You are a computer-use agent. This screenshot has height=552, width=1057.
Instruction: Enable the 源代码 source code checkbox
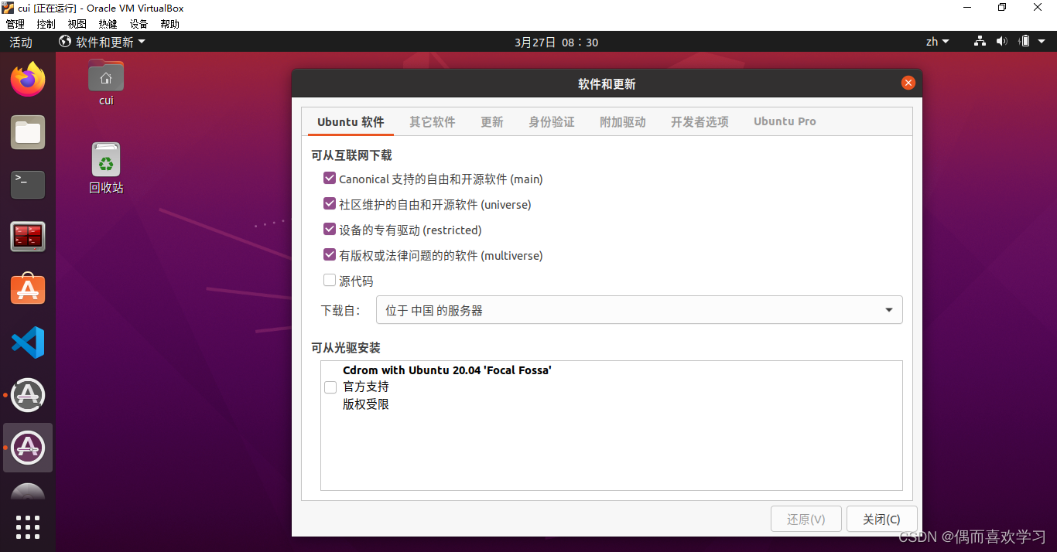click(330, 281)
